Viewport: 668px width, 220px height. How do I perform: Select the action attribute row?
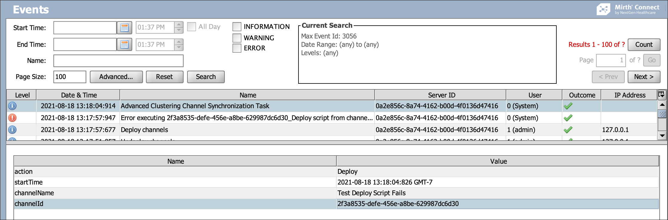(336, 171)
